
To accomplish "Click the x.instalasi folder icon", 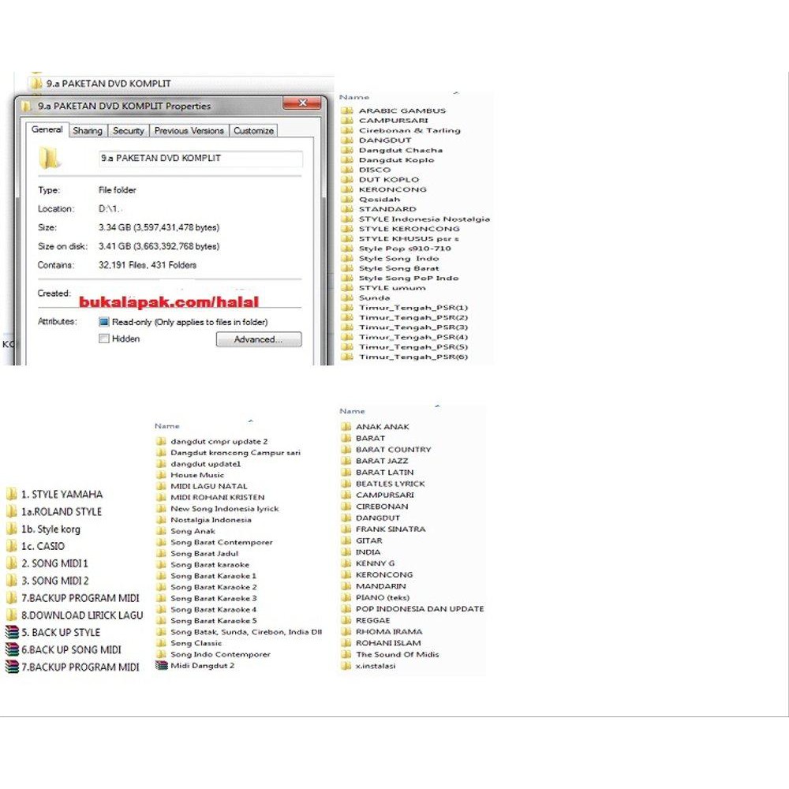I will 346,665.
